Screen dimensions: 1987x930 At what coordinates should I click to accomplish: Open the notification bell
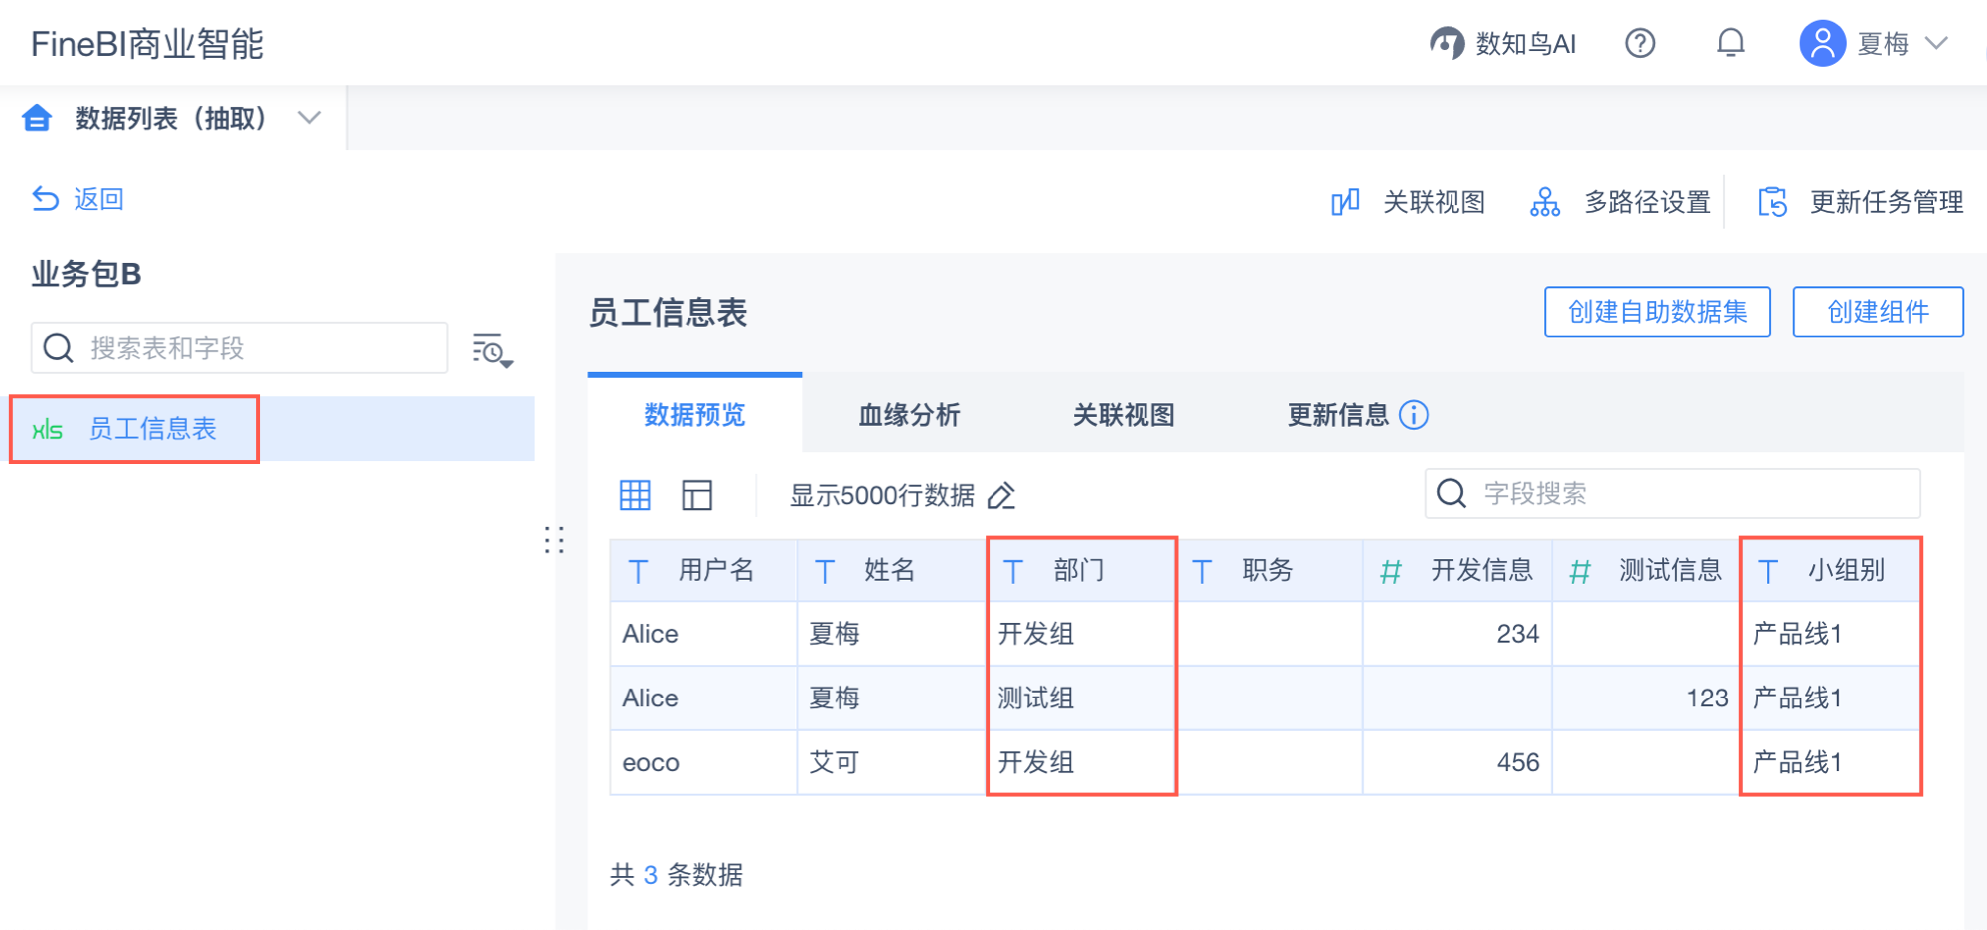point(1730,44)
